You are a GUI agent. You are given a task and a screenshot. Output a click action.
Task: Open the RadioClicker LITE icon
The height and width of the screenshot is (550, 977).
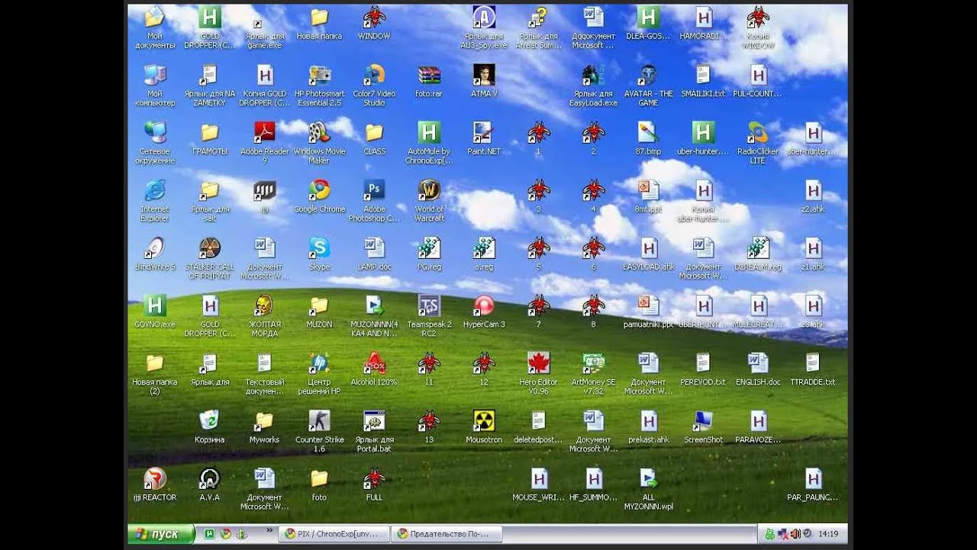[x=758, y=143]
